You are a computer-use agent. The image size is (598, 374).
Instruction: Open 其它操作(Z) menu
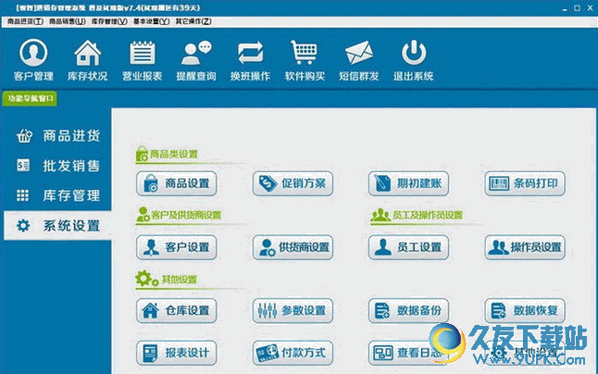[x=193, y=21]
